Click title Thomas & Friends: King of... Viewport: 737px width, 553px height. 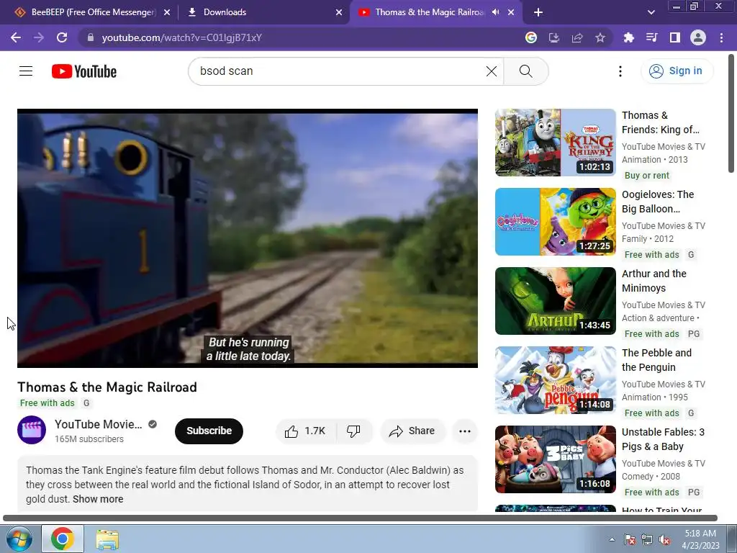tap(661, 122)
